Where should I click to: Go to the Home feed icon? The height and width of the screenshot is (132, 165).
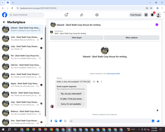click(66, 15)
